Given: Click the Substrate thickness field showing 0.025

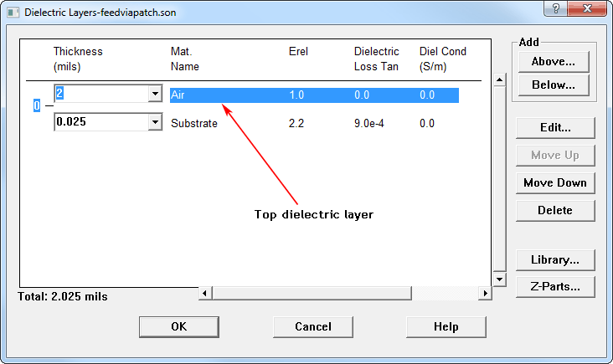Looking at the screenshot, I should tap(101, 122).
